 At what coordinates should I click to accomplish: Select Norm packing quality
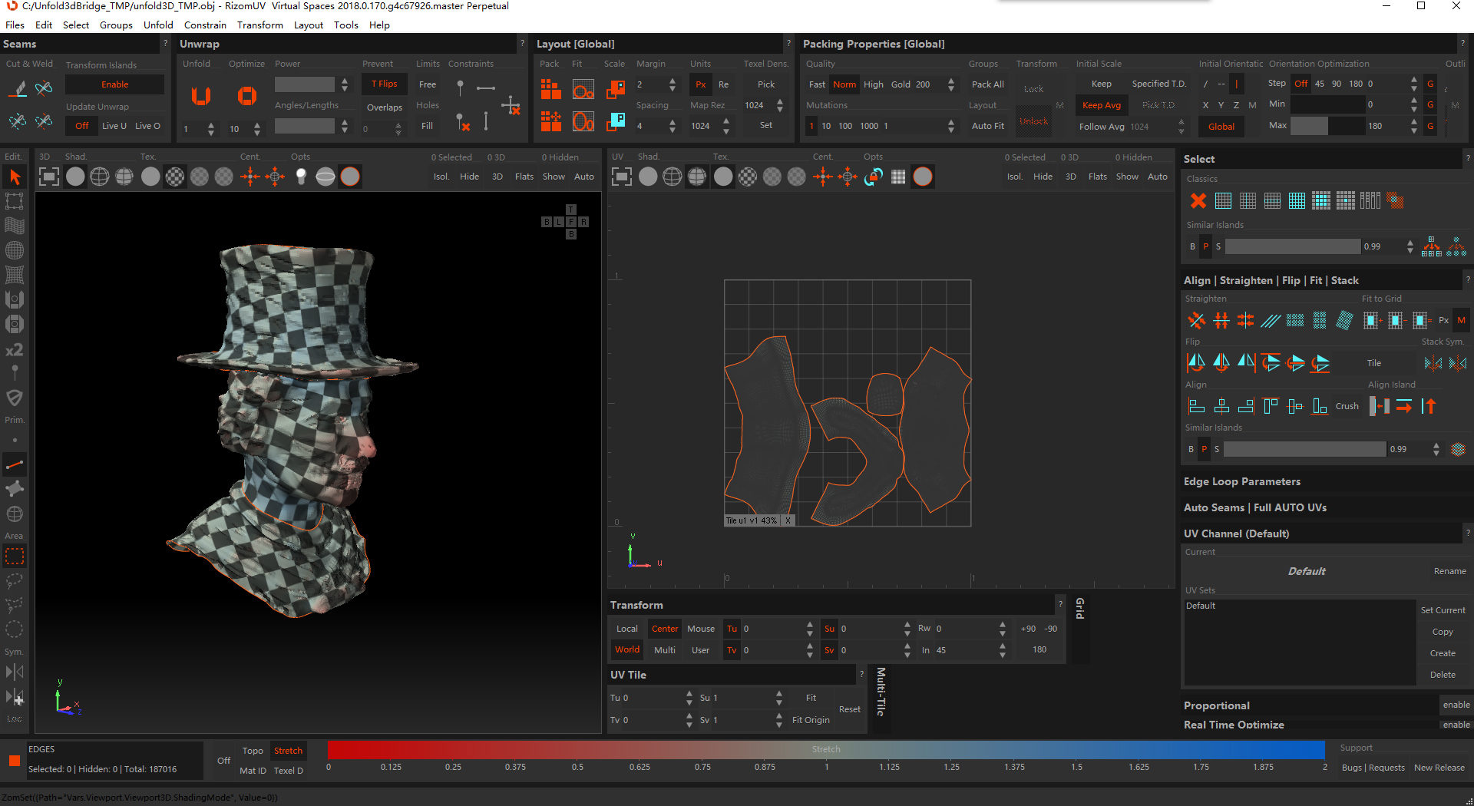tap(844, 84)
